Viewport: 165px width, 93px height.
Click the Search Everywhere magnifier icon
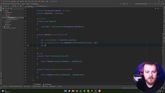[161, 4]
